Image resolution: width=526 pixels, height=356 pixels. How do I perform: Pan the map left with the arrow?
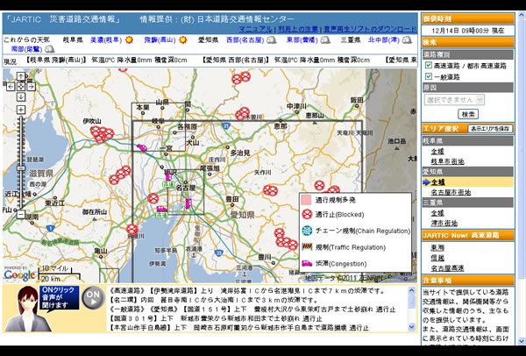[11, 87]
